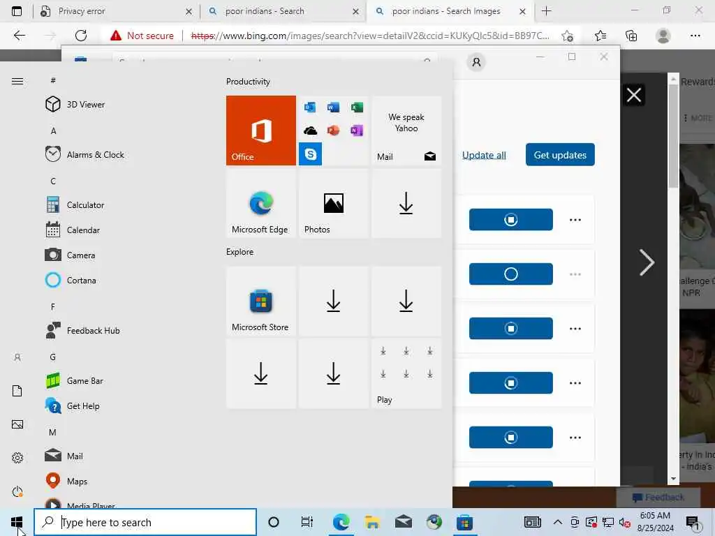Open the third update row's more options

[x=575, y=329]
